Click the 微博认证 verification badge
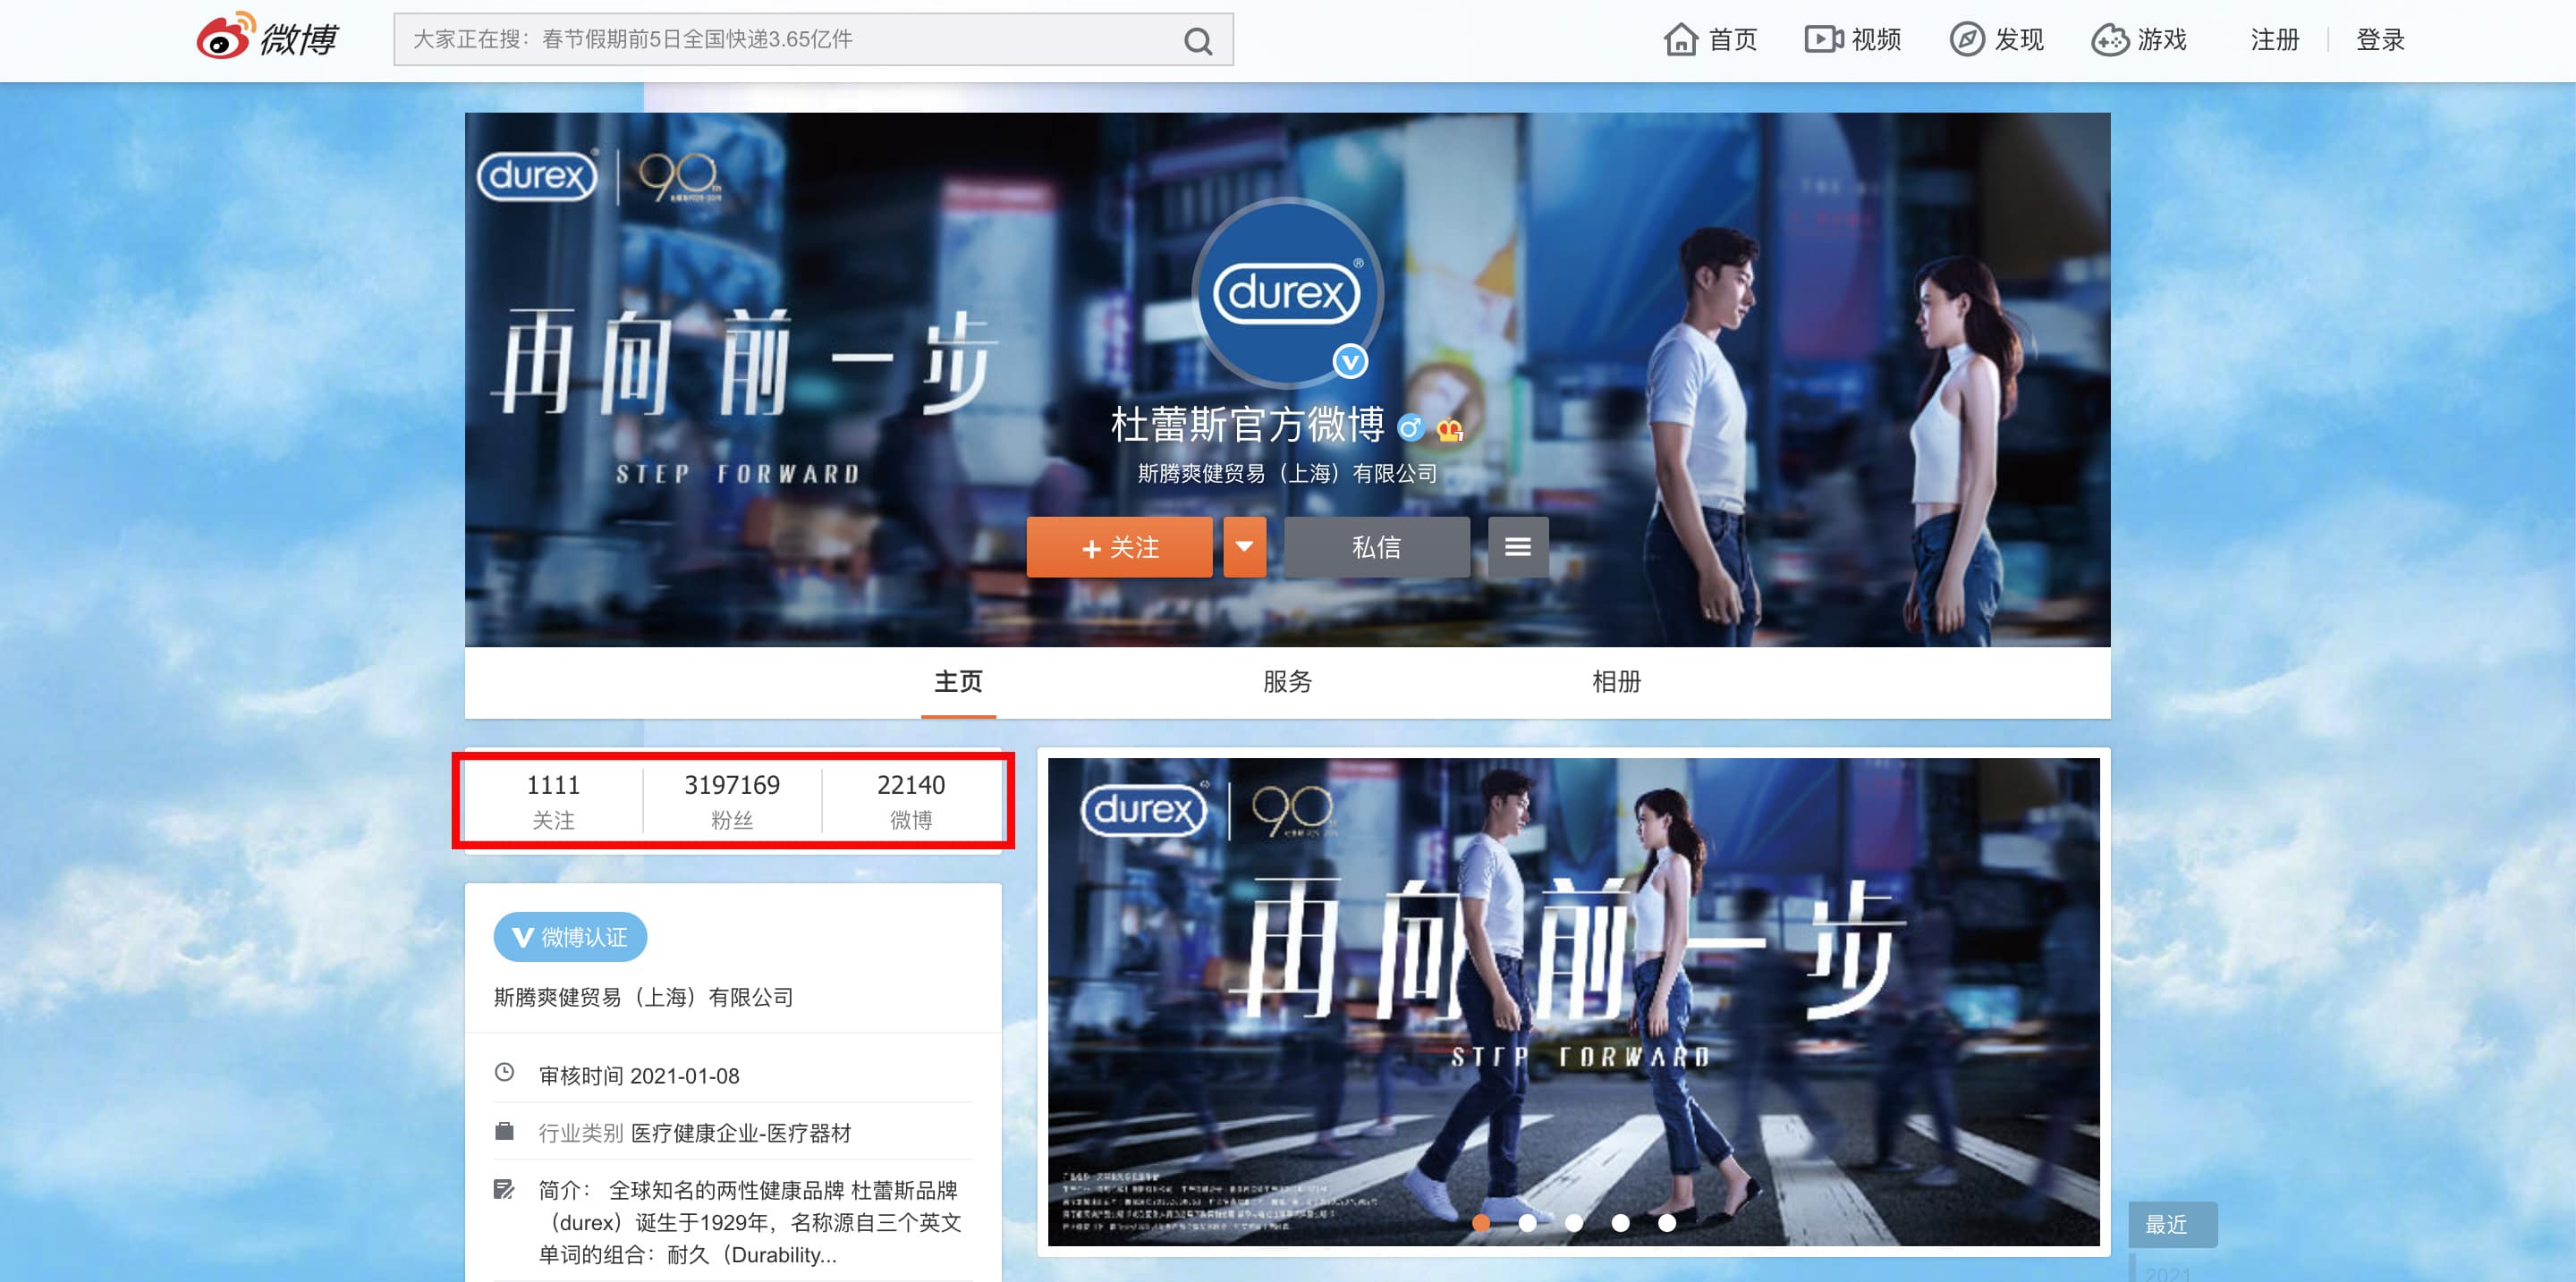This screenshot has width=2576, height=1282. (569, 936)
